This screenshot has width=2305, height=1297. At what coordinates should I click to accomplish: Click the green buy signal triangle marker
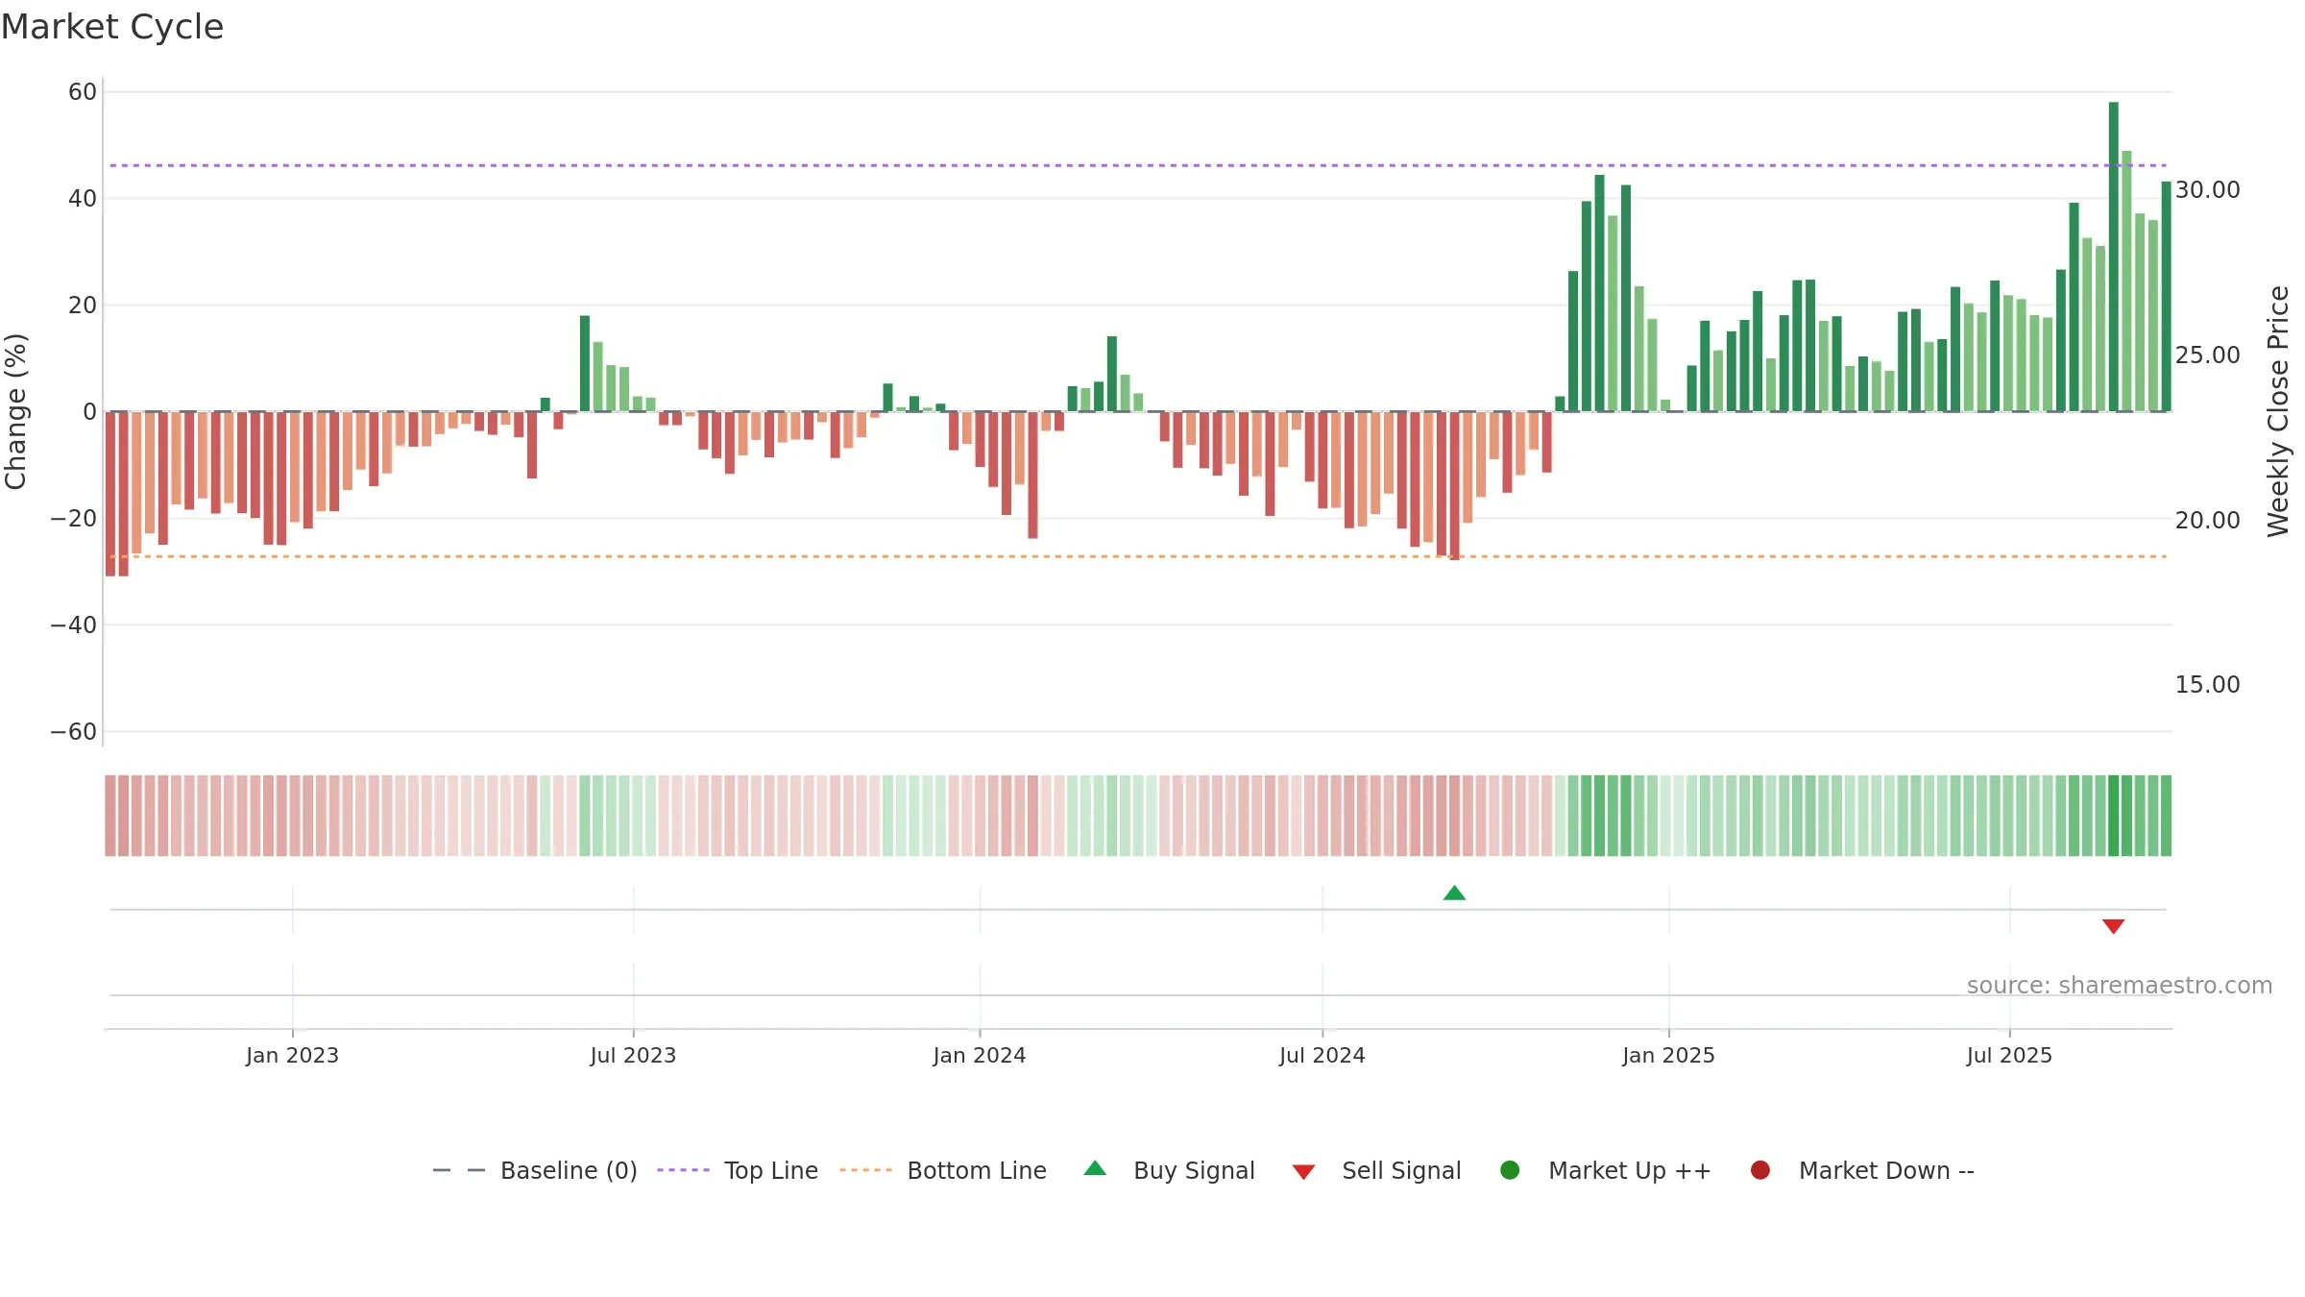point(1454,893)
